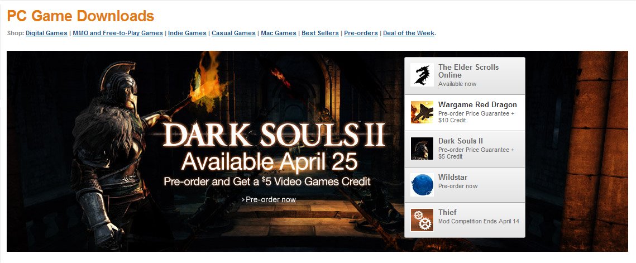Click Dark Souls II knight thumbnail icon

[x=422, y=149]
